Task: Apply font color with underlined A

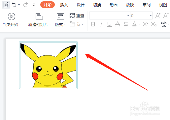Action: [x=134, y=24]
